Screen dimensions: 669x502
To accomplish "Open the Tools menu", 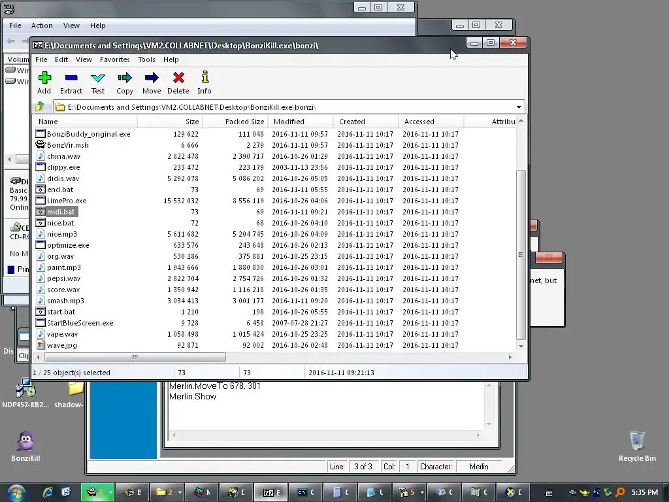I will click(146, 59).
